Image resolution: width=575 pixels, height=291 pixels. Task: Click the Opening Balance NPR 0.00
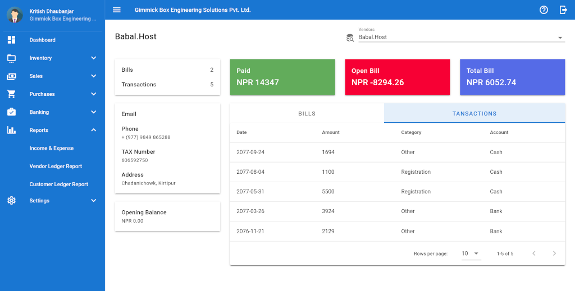(x=133, y=221)
